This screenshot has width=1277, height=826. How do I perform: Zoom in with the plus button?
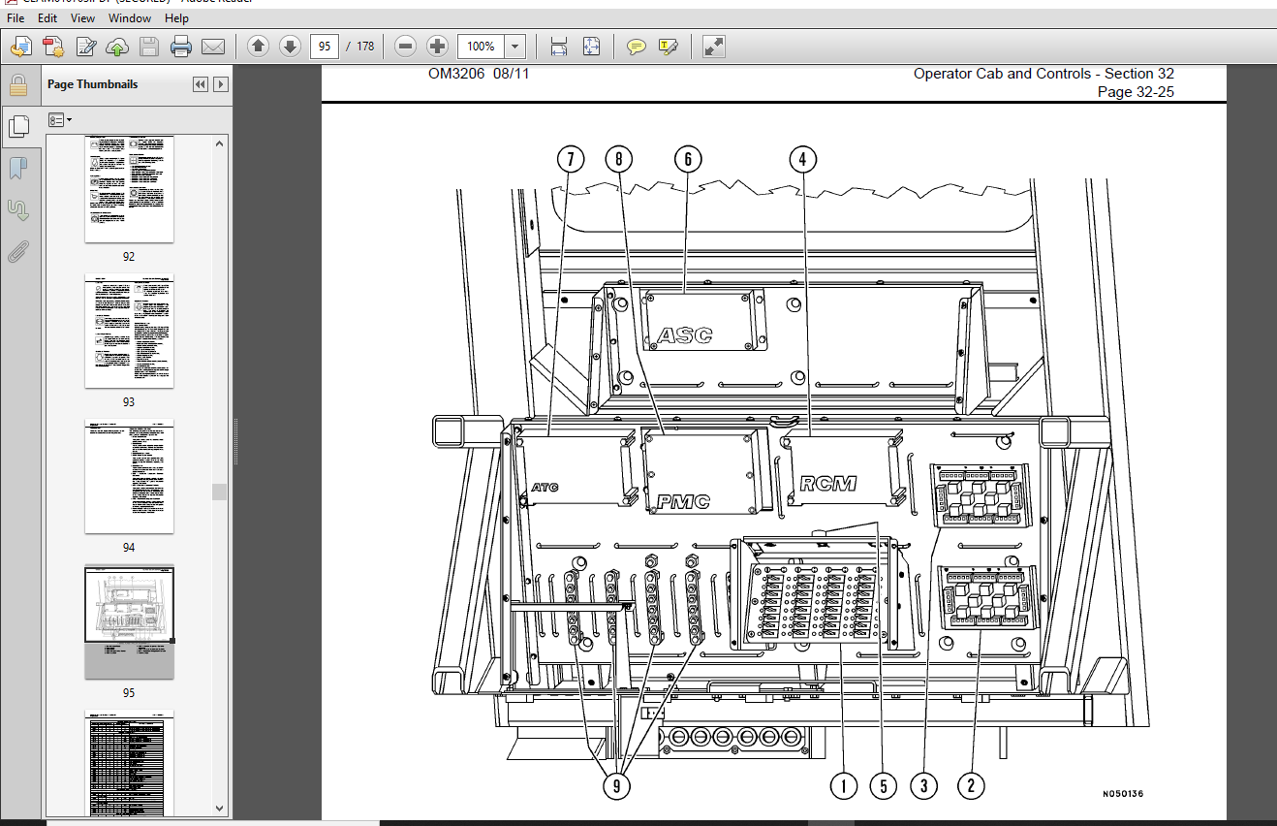437,46
